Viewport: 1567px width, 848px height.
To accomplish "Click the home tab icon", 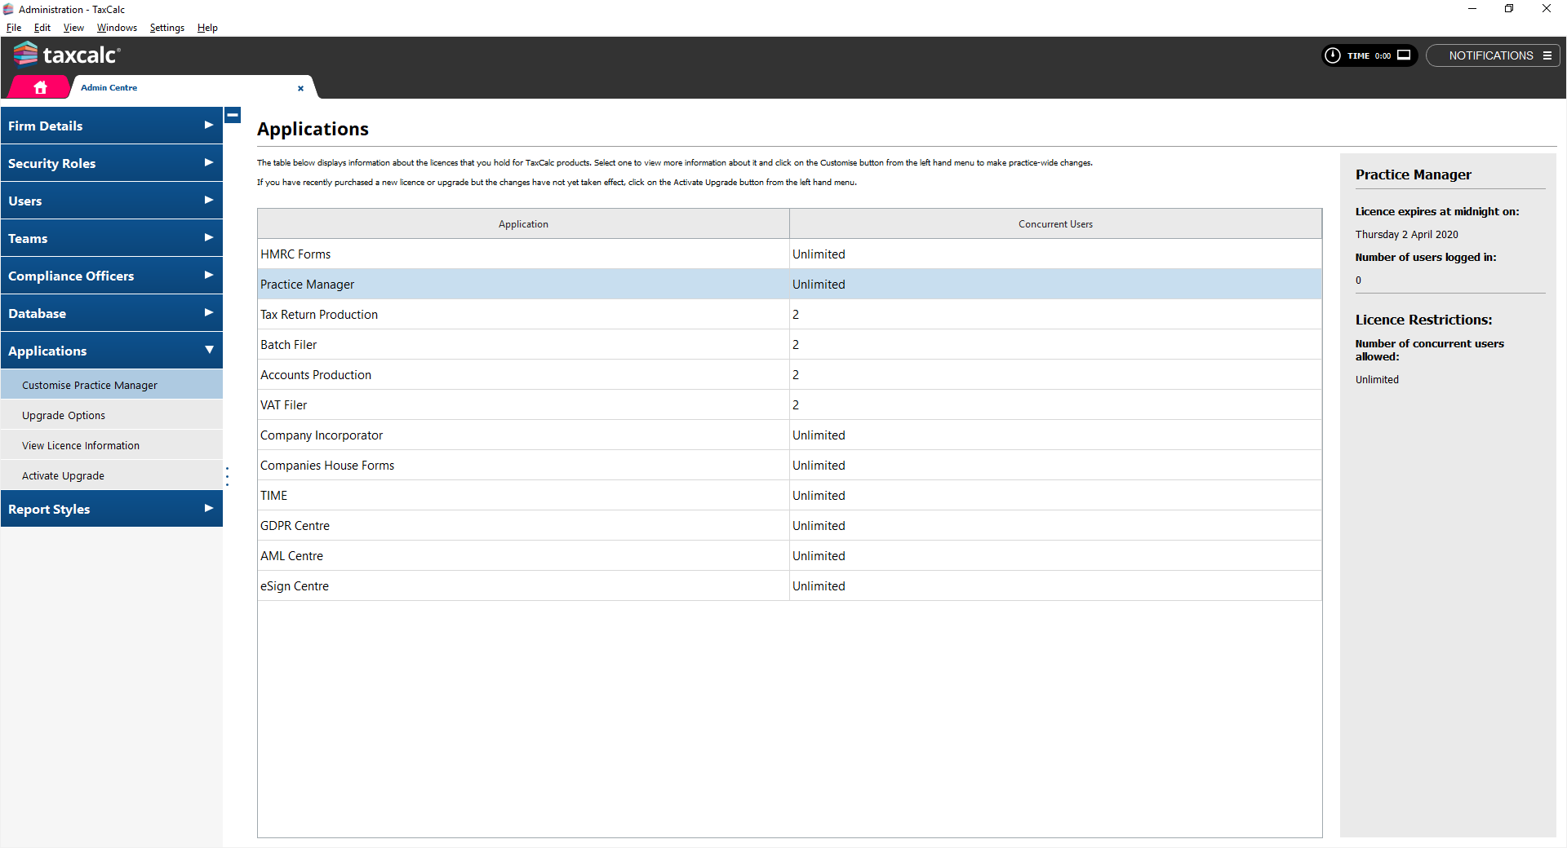I will [x=40, y=87].
